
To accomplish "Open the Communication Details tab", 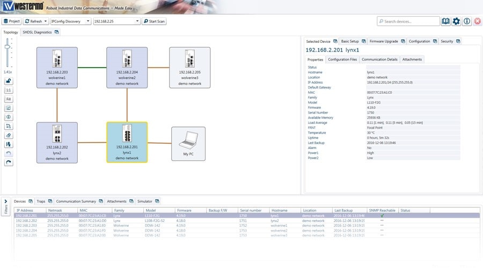I will pos(379,59).
